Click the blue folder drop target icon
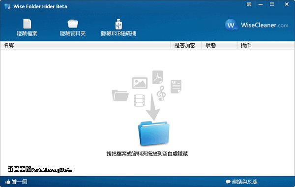Viewport: 295px width, 187px height. 154,133
